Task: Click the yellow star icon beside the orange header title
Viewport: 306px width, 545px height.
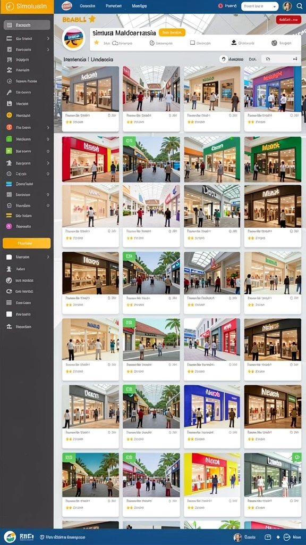Action: [92, 19]
